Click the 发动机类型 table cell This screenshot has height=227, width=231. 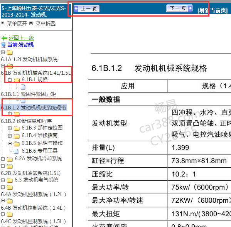click(128, 123)
